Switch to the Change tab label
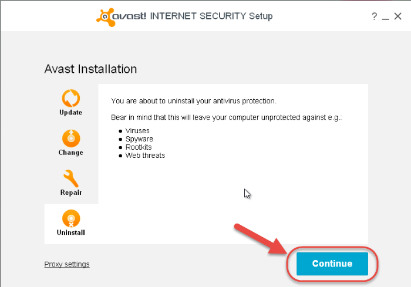 coord(71,153)
